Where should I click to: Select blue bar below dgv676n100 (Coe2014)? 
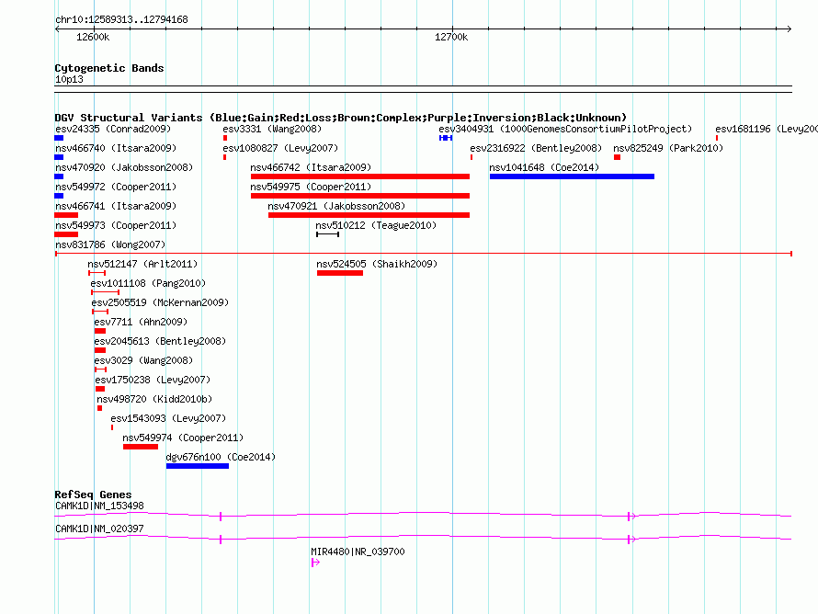click(198, 466)
